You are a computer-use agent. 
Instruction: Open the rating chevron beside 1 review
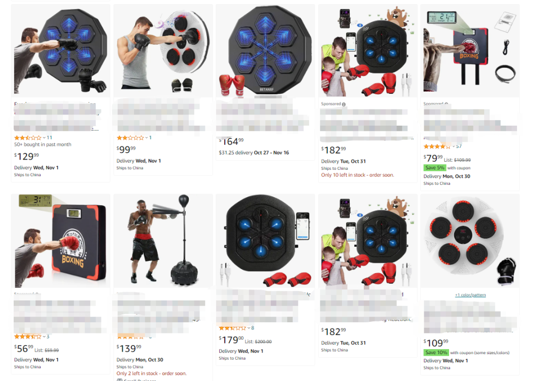pos(147,138)
